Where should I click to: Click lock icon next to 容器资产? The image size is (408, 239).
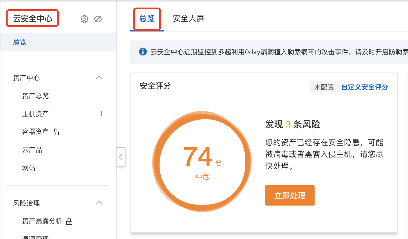coord(56,132)
